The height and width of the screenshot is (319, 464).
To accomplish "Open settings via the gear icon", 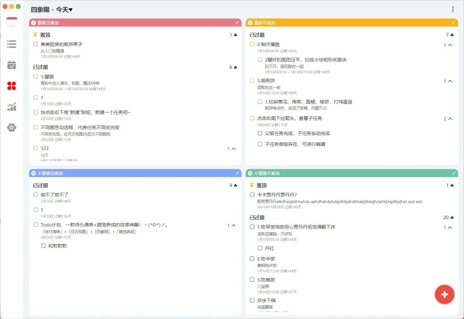I will pos(12,127).
